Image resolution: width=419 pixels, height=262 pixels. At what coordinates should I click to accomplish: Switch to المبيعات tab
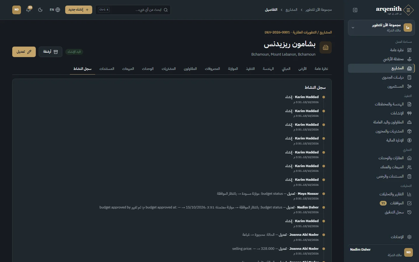click(x=128, y=69)
